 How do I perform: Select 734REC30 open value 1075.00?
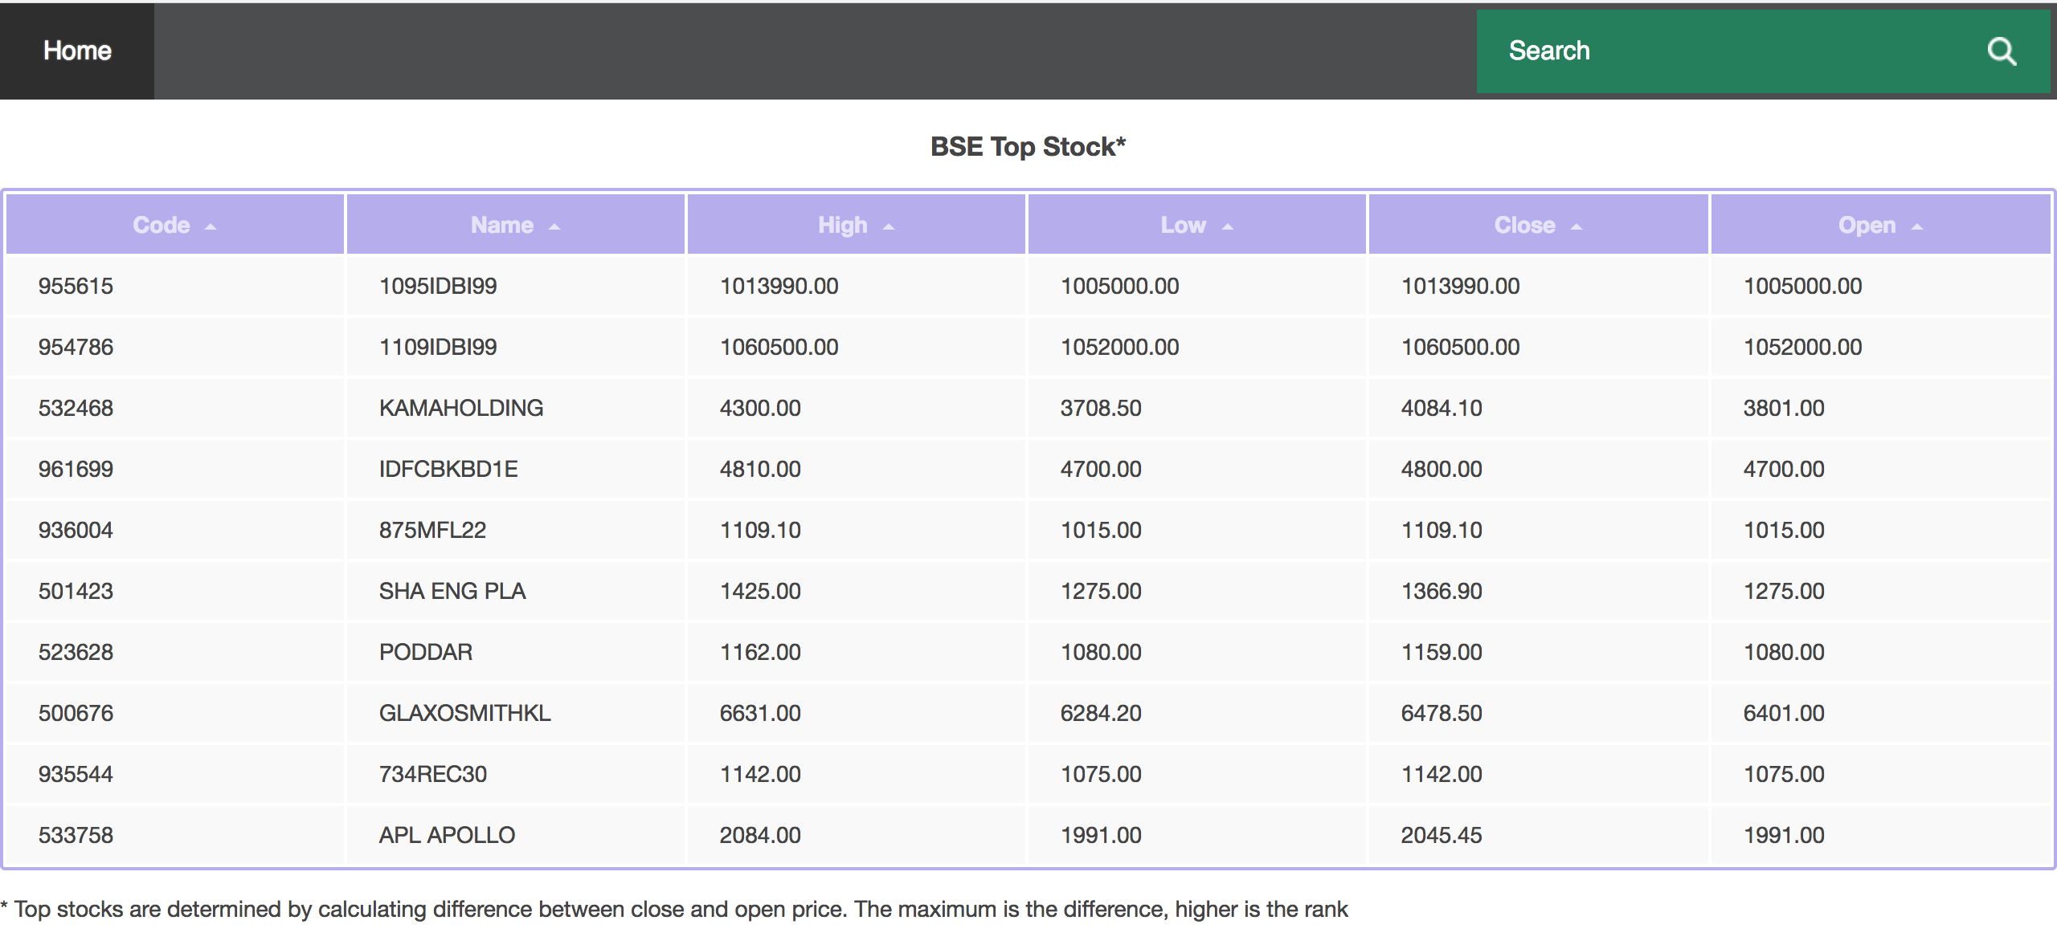click(x=1784, y=774)
